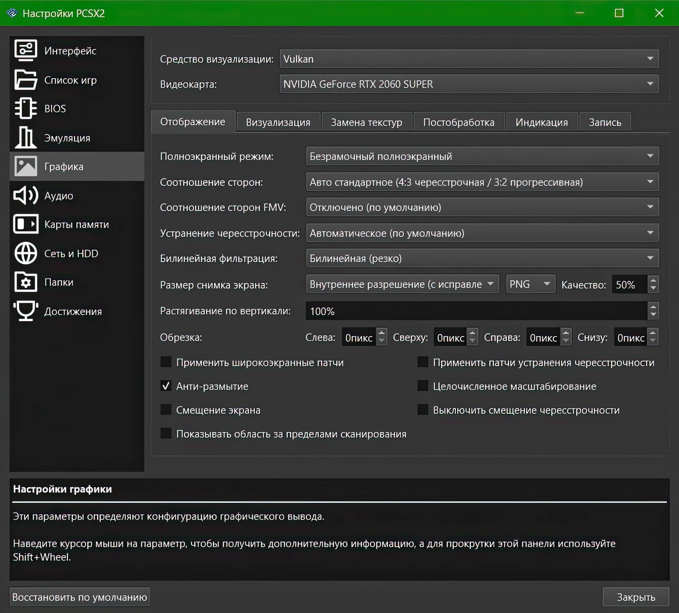Click the Список игр folder icon
The image size is (679, 613).
26,80
